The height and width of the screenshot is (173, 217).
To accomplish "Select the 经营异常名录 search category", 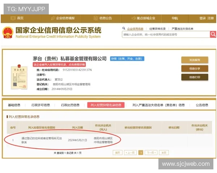I will click(157, 29).
